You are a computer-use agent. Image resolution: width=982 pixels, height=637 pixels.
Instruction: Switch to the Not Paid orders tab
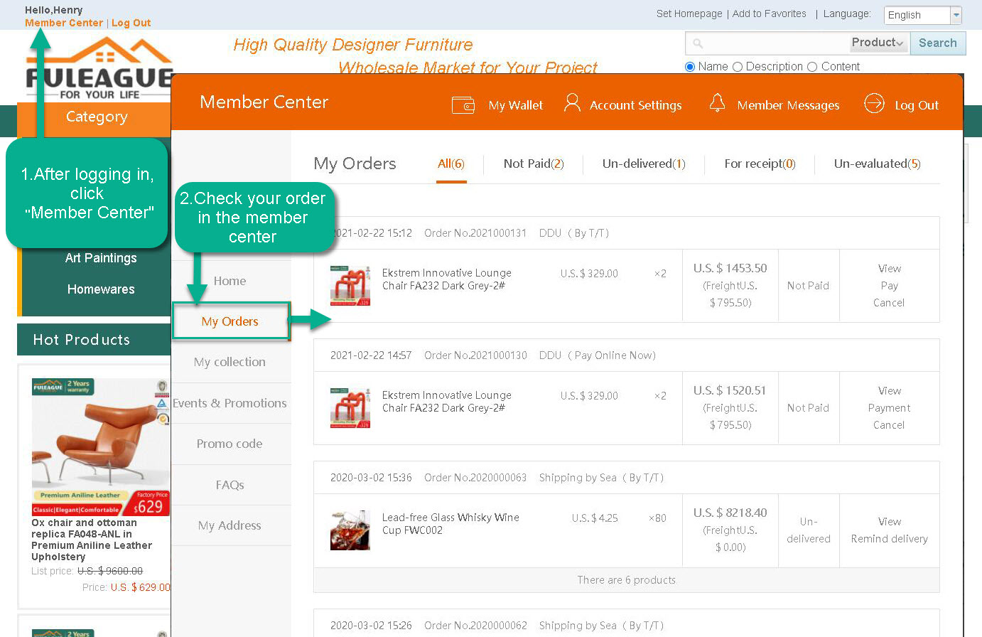coord(533,164)
